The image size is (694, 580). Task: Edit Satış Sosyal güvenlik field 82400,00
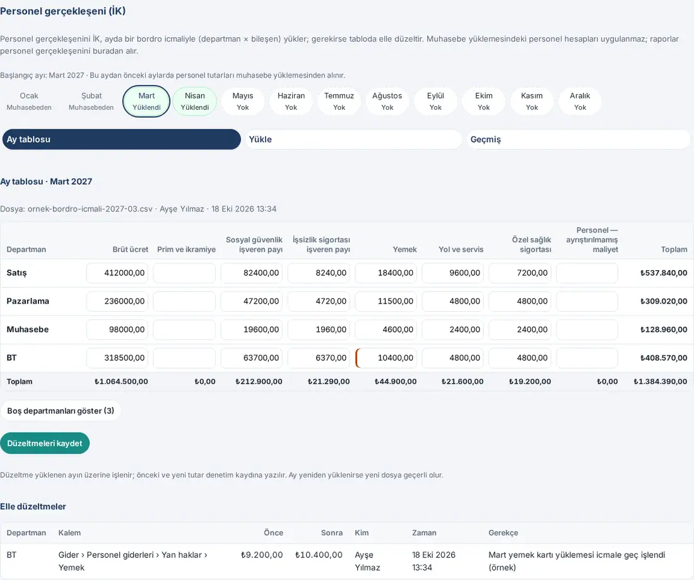[x=252, y=273]
